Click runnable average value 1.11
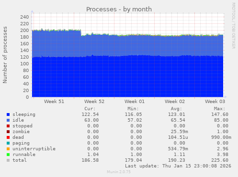 click(179, 155)
